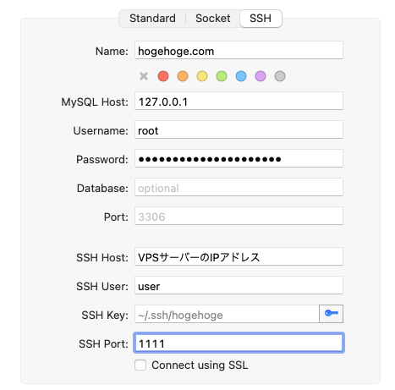Click the Password input field
The width and height of the screenshot is (395, 390).
click(x=239, y=158)
